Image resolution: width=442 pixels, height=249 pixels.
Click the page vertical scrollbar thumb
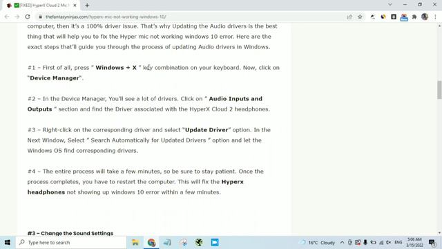pyautogui.click(x=439, y=90)
